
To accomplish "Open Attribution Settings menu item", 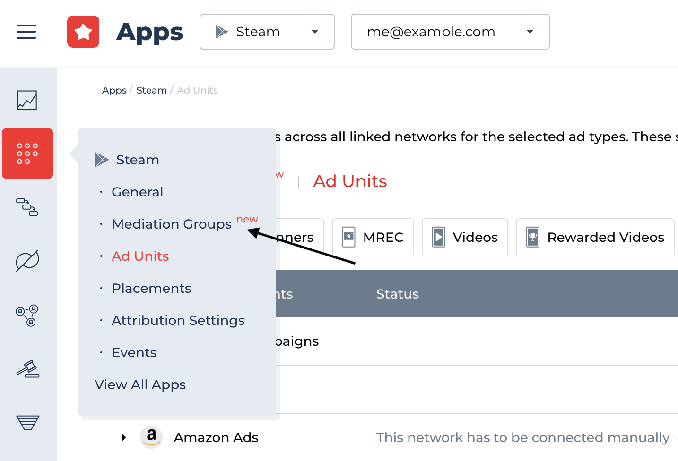I will click(178, 320).
